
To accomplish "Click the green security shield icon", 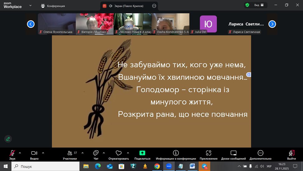I will click(x=247, y=5).
